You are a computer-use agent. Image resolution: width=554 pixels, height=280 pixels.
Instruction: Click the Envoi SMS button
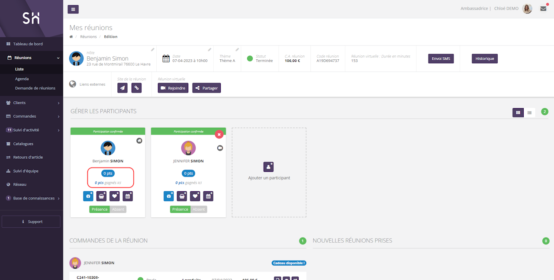pyautogui.click(x=441, y=58)
